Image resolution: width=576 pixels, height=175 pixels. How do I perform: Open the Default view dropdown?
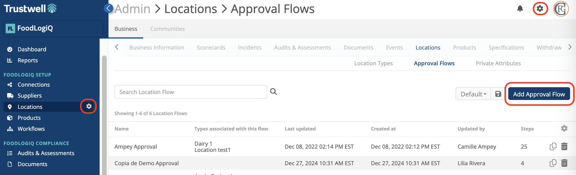pyautogui.click(x=473, y=94)
